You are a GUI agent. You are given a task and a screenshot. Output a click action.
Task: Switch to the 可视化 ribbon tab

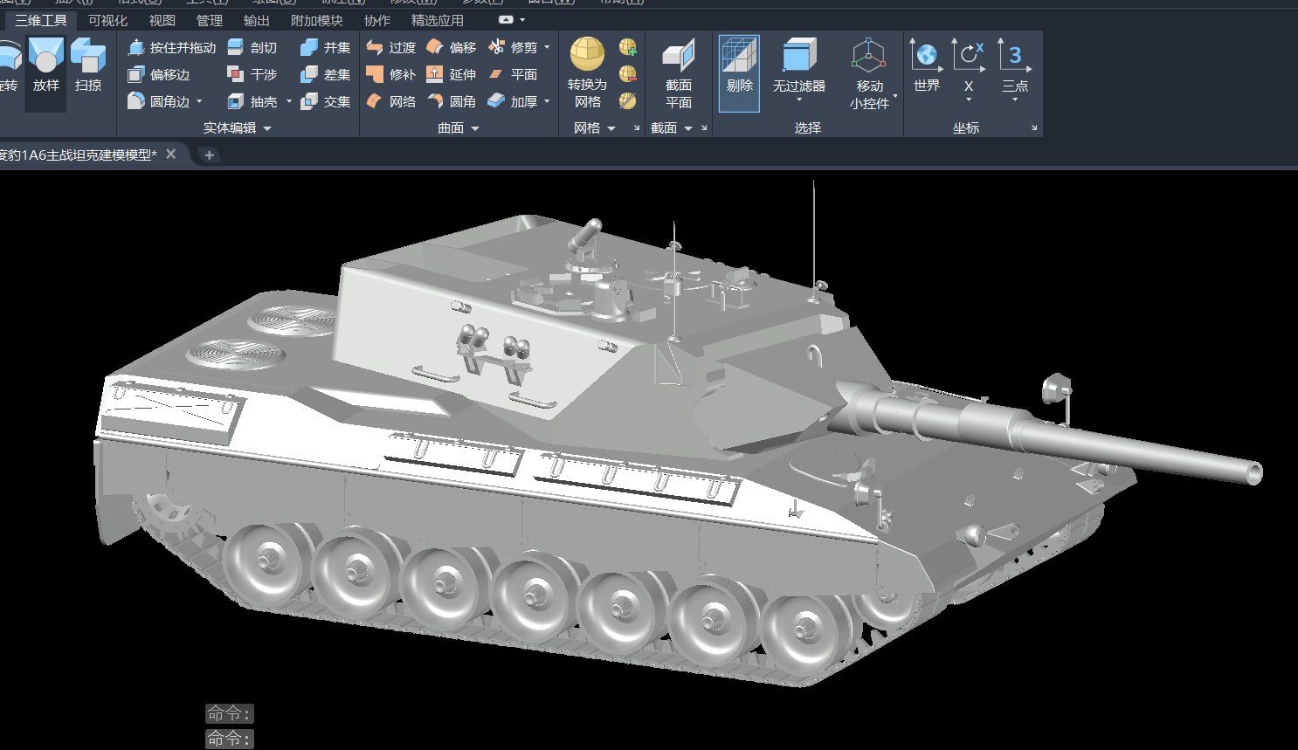coord(107,20)
